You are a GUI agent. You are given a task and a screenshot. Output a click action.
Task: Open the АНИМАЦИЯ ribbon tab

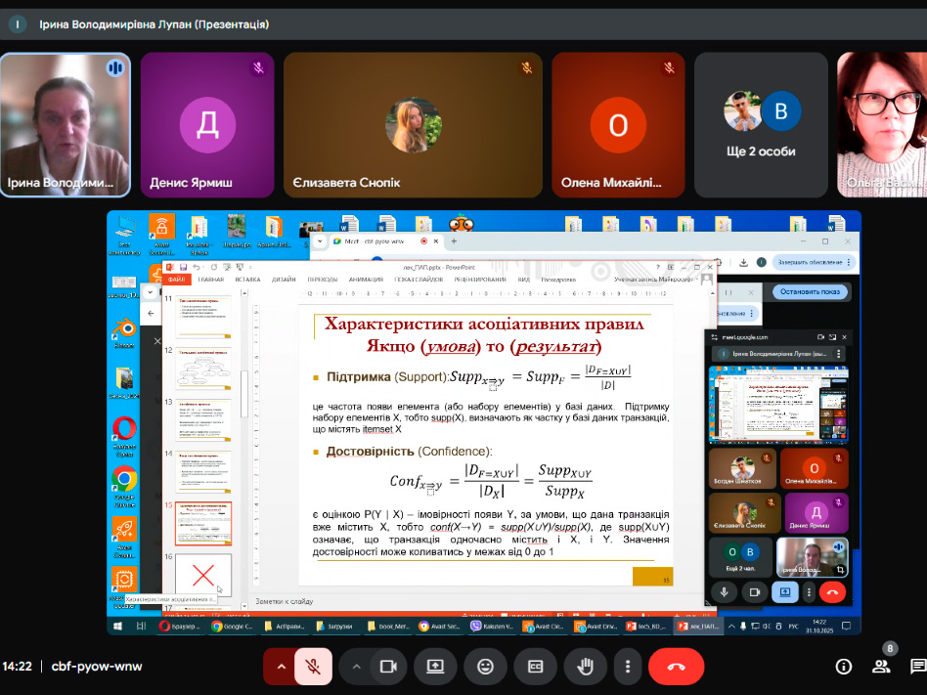coord(363,281)
